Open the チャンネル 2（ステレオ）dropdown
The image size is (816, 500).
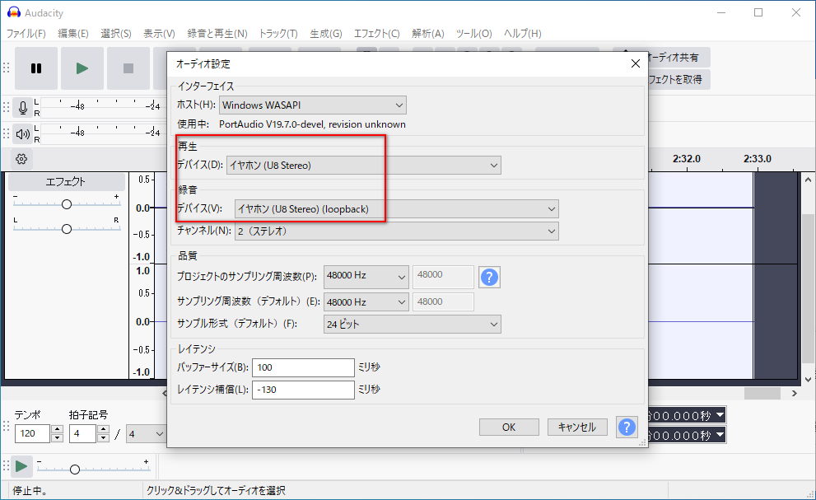(x=397, y=231)
